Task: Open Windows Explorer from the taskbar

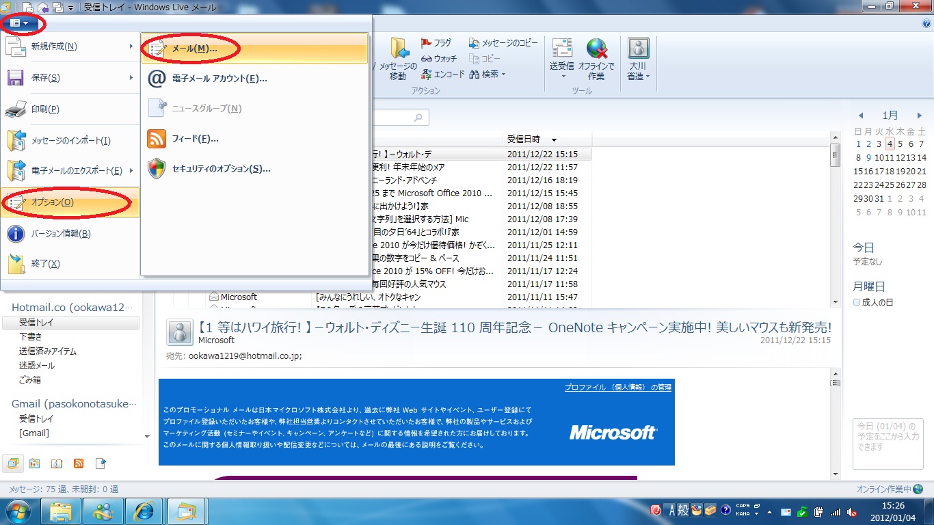Action: coord(62,511)
